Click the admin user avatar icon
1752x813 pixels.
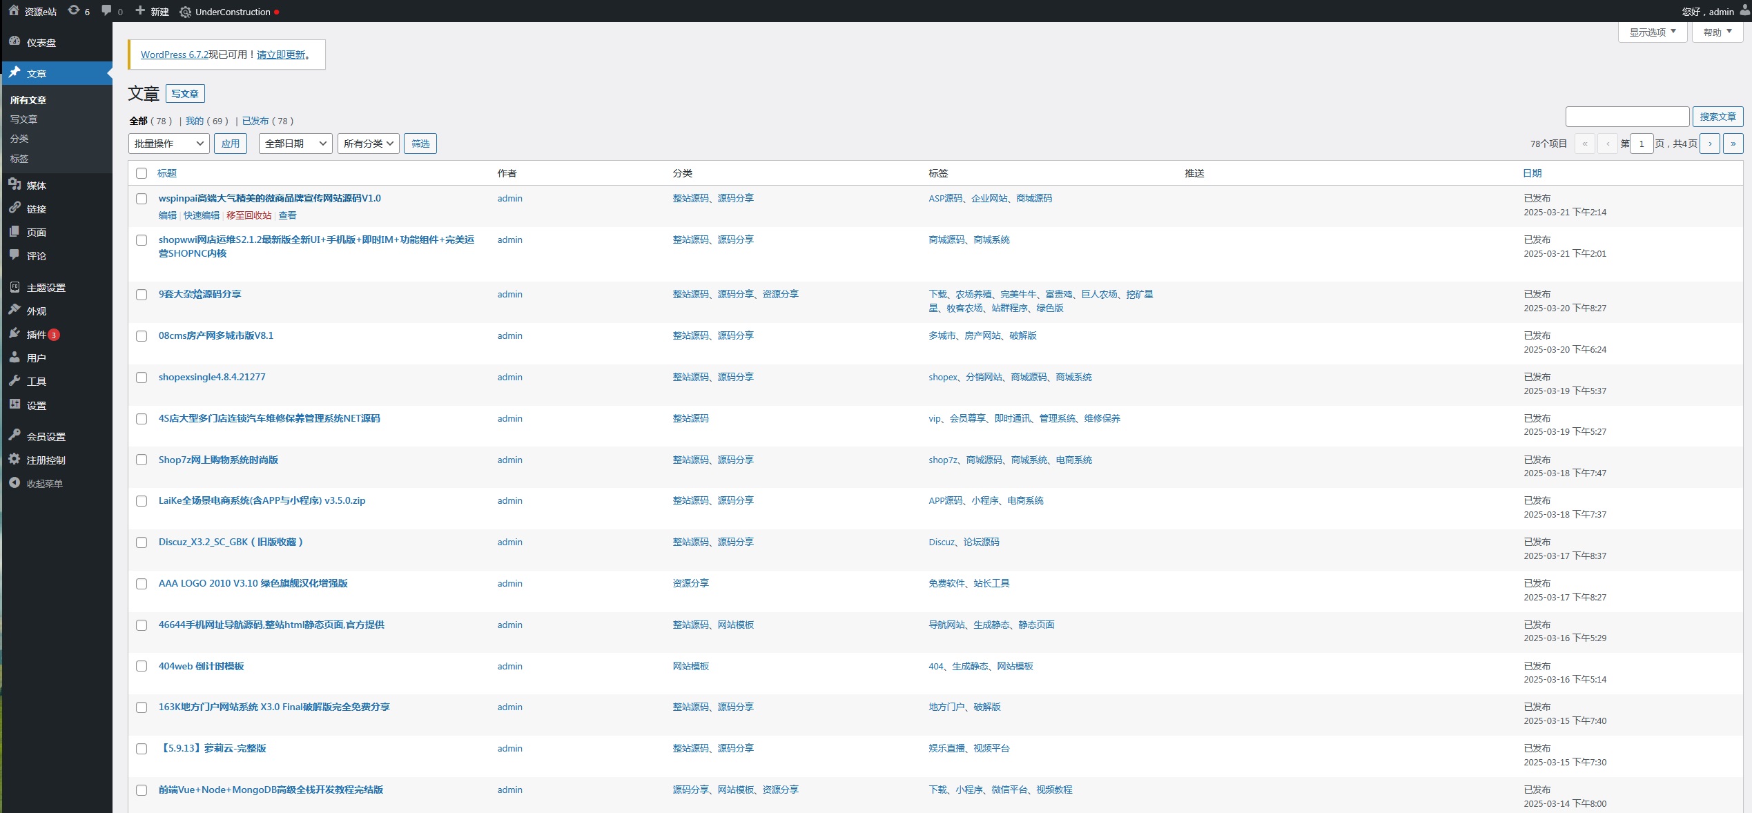point(1744,11)
